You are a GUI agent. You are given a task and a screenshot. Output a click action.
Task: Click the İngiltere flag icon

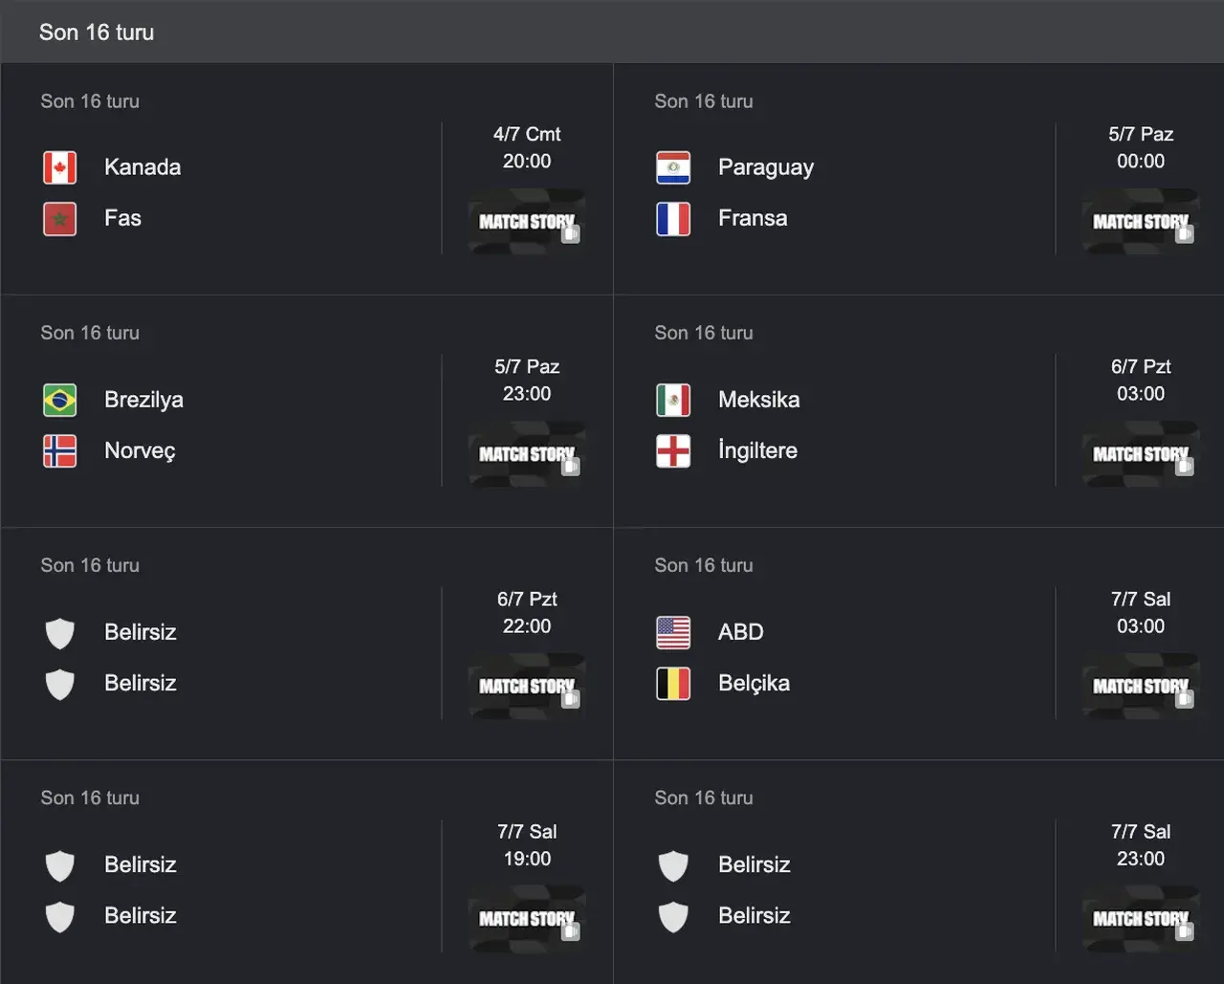coord(673,451)
